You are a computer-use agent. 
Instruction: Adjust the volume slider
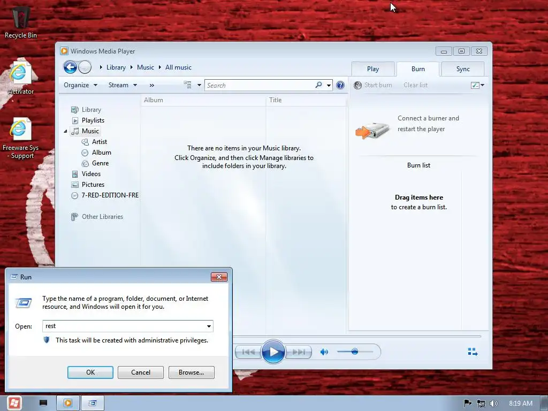[x=354, y=352]
